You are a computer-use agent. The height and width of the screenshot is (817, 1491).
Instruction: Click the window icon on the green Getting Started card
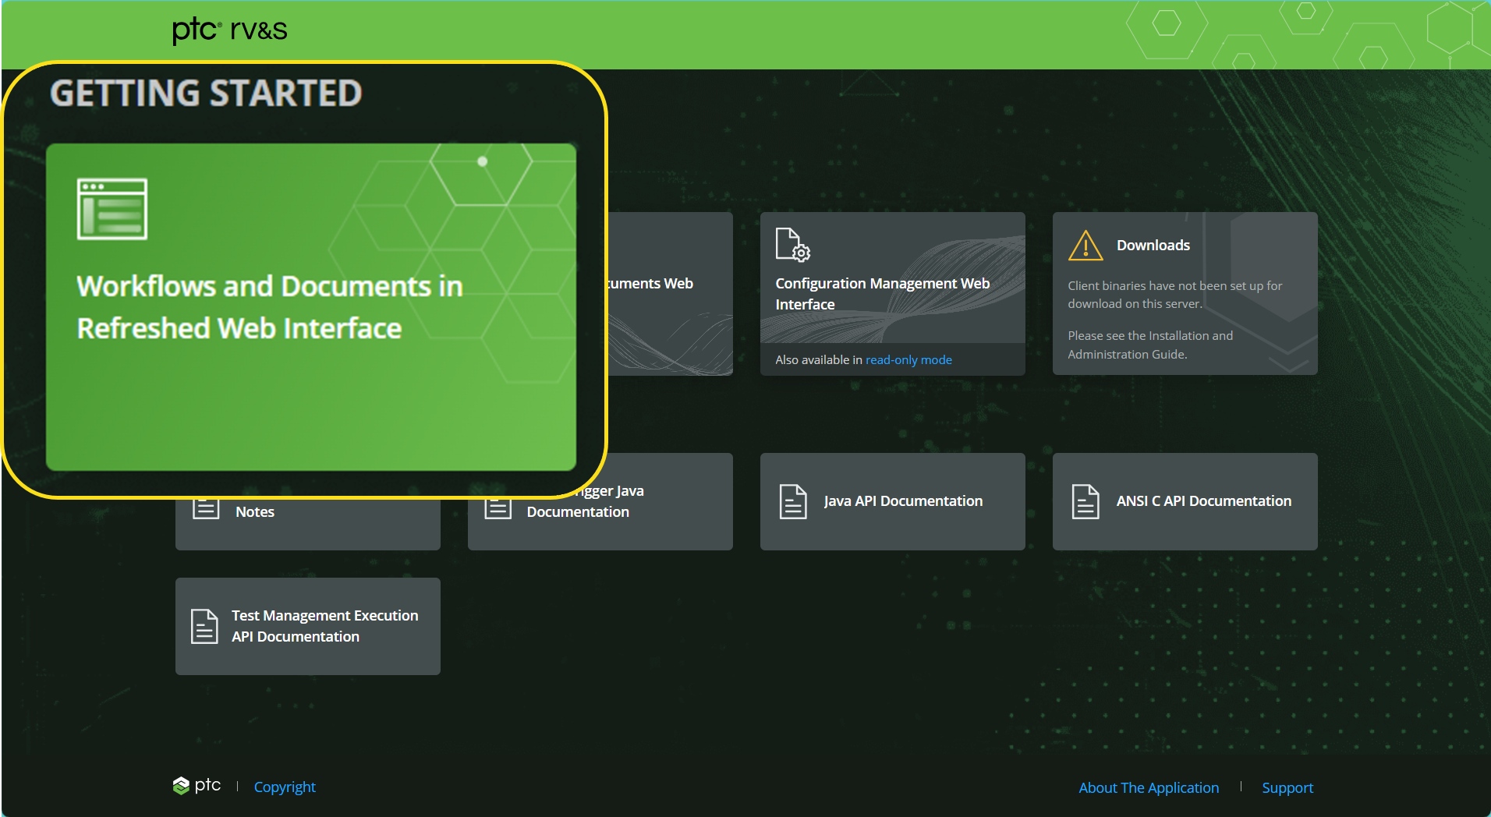112,208
